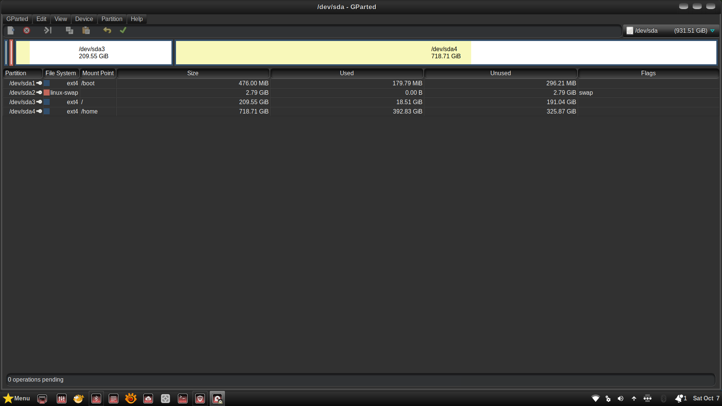Sort by the Size column header
The width and height of the screenshot is (722, 406).
coord(193,73)
